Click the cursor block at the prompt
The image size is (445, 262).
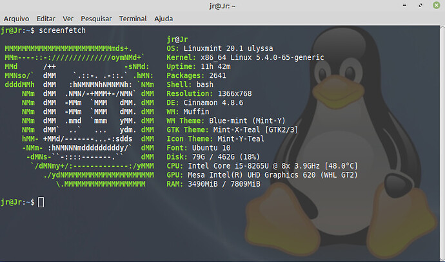(x=41, y=202)
